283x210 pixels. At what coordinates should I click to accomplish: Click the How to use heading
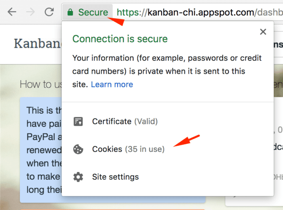(41, 84)
